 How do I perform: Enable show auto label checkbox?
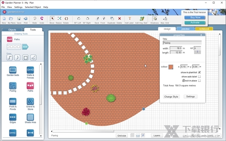tap(200, 76)
